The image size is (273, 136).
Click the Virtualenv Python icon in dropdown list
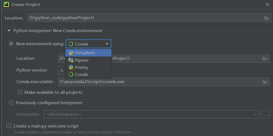pos(71,53)
